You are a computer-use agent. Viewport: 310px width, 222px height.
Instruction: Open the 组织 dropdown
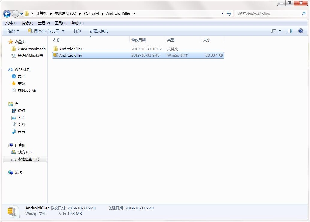click(x=13, y=31)
